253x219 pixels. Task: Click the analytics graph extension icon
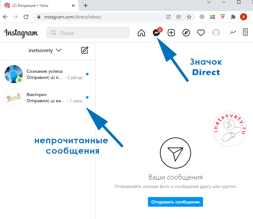233,32
